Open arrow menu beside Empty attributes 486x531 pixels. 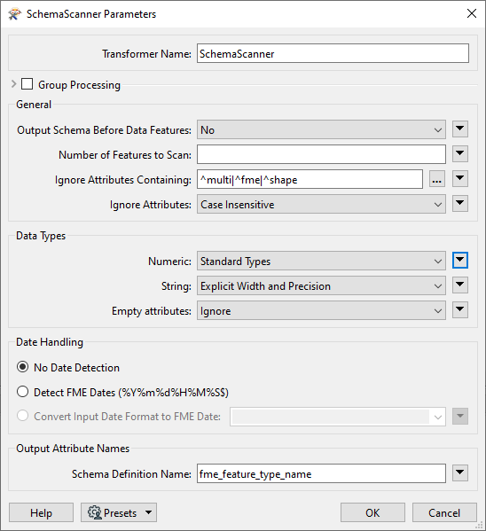(x=460, y=310)
